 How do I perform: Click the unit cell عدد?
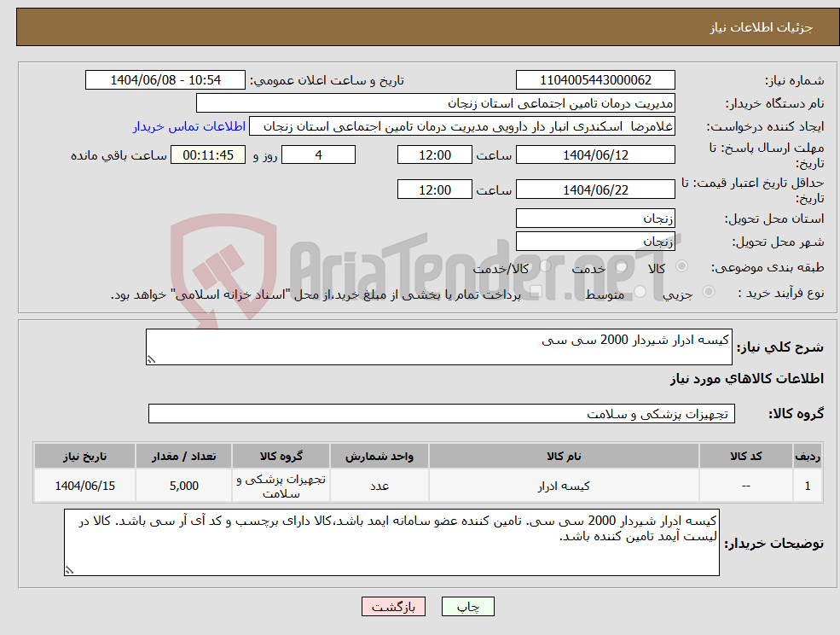point(379,486)
